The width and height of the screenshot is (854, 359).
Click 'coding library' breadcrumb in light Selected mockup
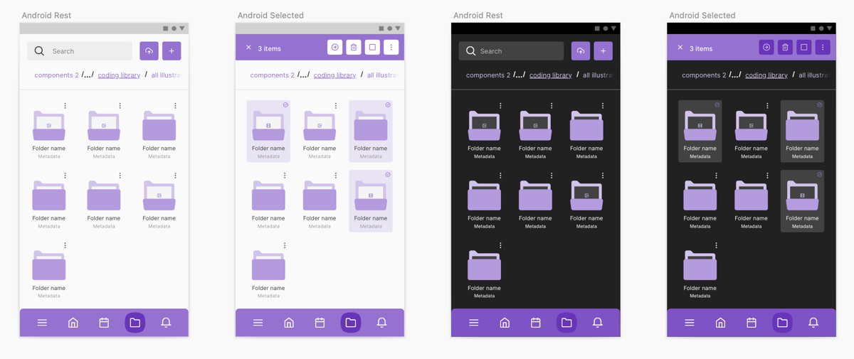tap(334, 75)
